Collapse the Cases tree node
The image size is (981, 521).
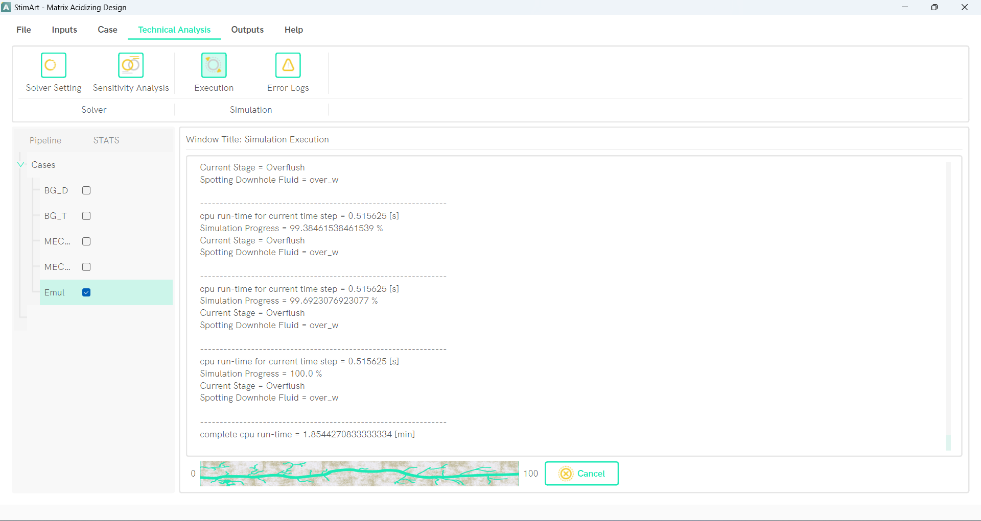tap(20, 164)
